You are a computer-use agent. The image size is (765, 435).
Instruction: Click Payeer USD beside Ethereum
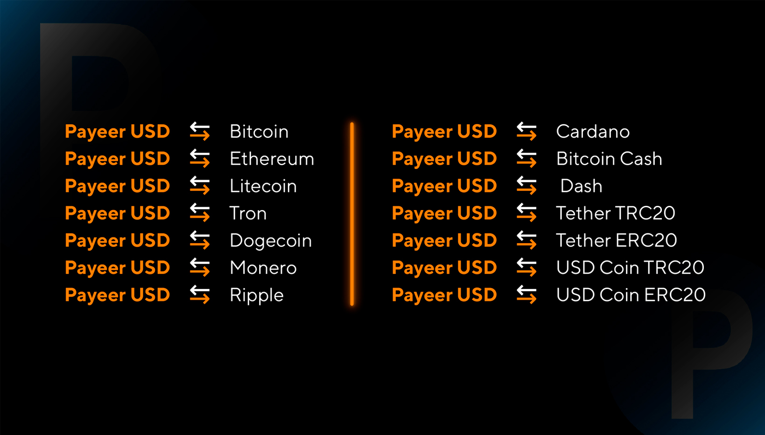pos(117,159)
